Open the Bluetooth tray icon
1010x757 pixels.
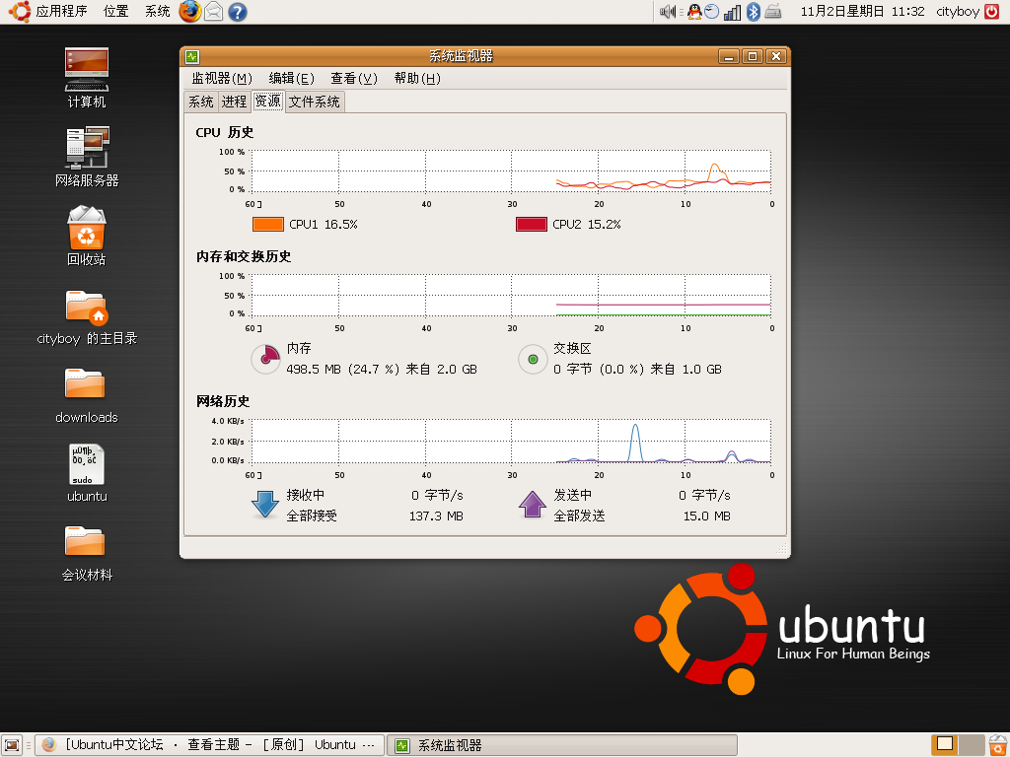click(x=753, y=12)
